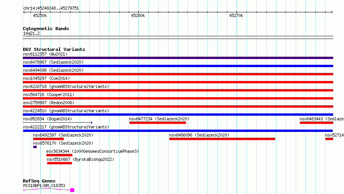Click the DGV Structural Variants track title
This screenshot has width=344, height=194.
[54, 49]
